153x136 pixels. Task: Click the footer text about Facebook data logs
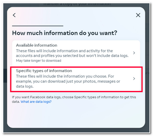pos(74,99)
